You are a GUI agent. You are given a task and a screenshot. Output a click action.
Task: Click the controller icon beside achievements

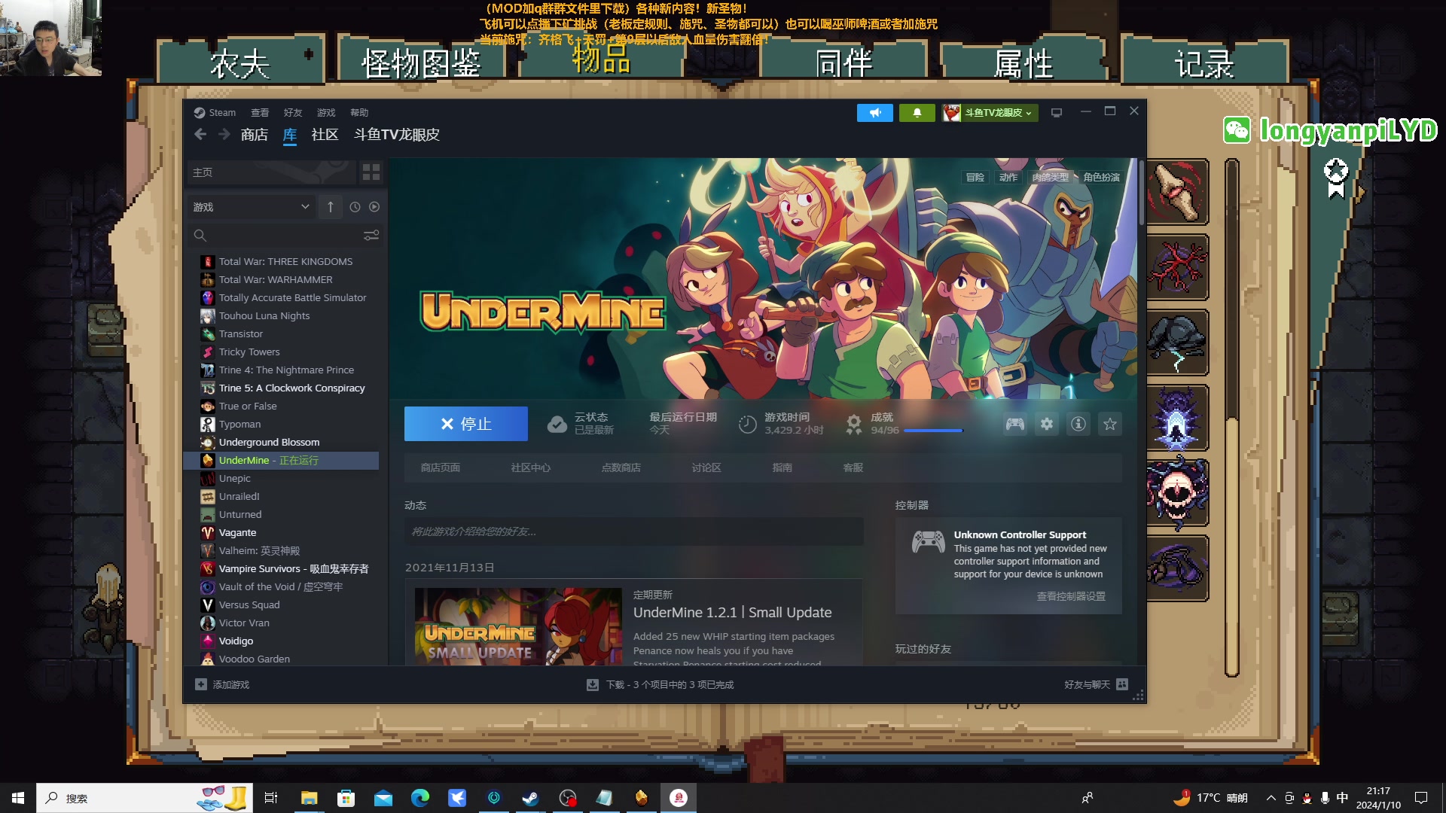click(x=1014, y=425)
